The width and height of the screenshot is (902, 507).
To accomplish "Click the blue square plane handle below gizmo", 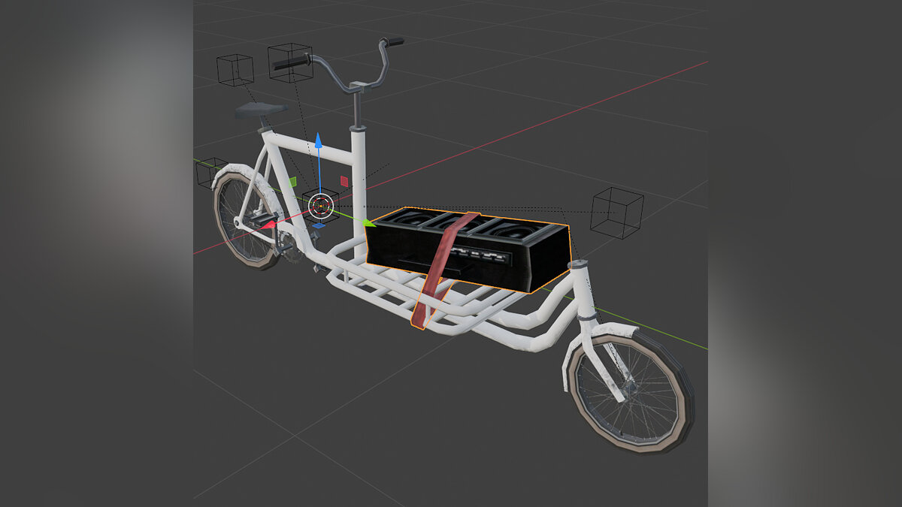I will tap(319, 225).
